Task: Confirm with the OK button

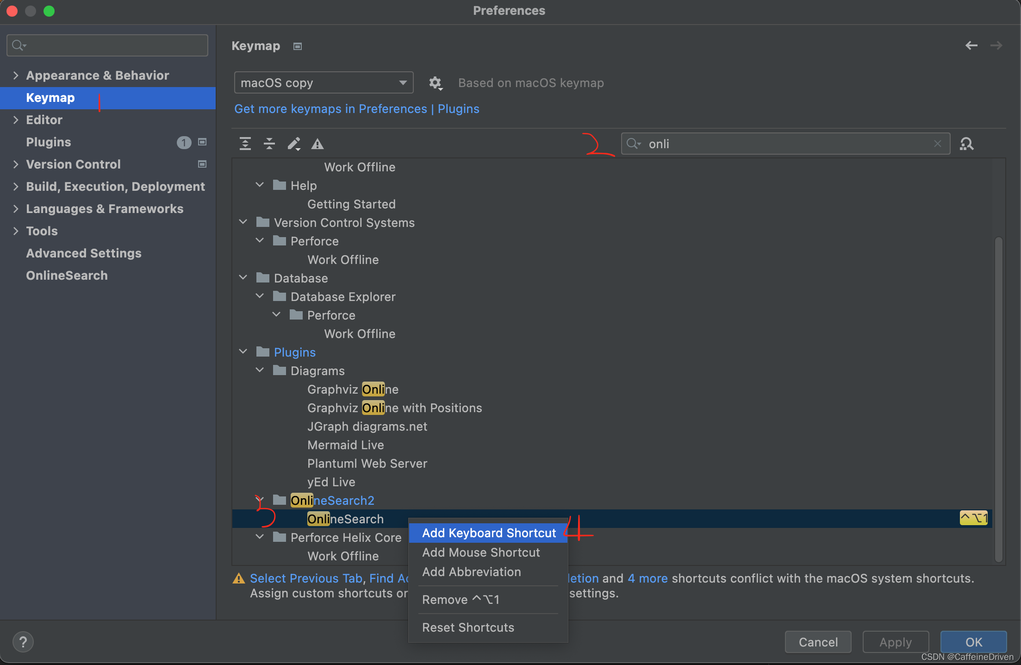Action: pos(973,642)
